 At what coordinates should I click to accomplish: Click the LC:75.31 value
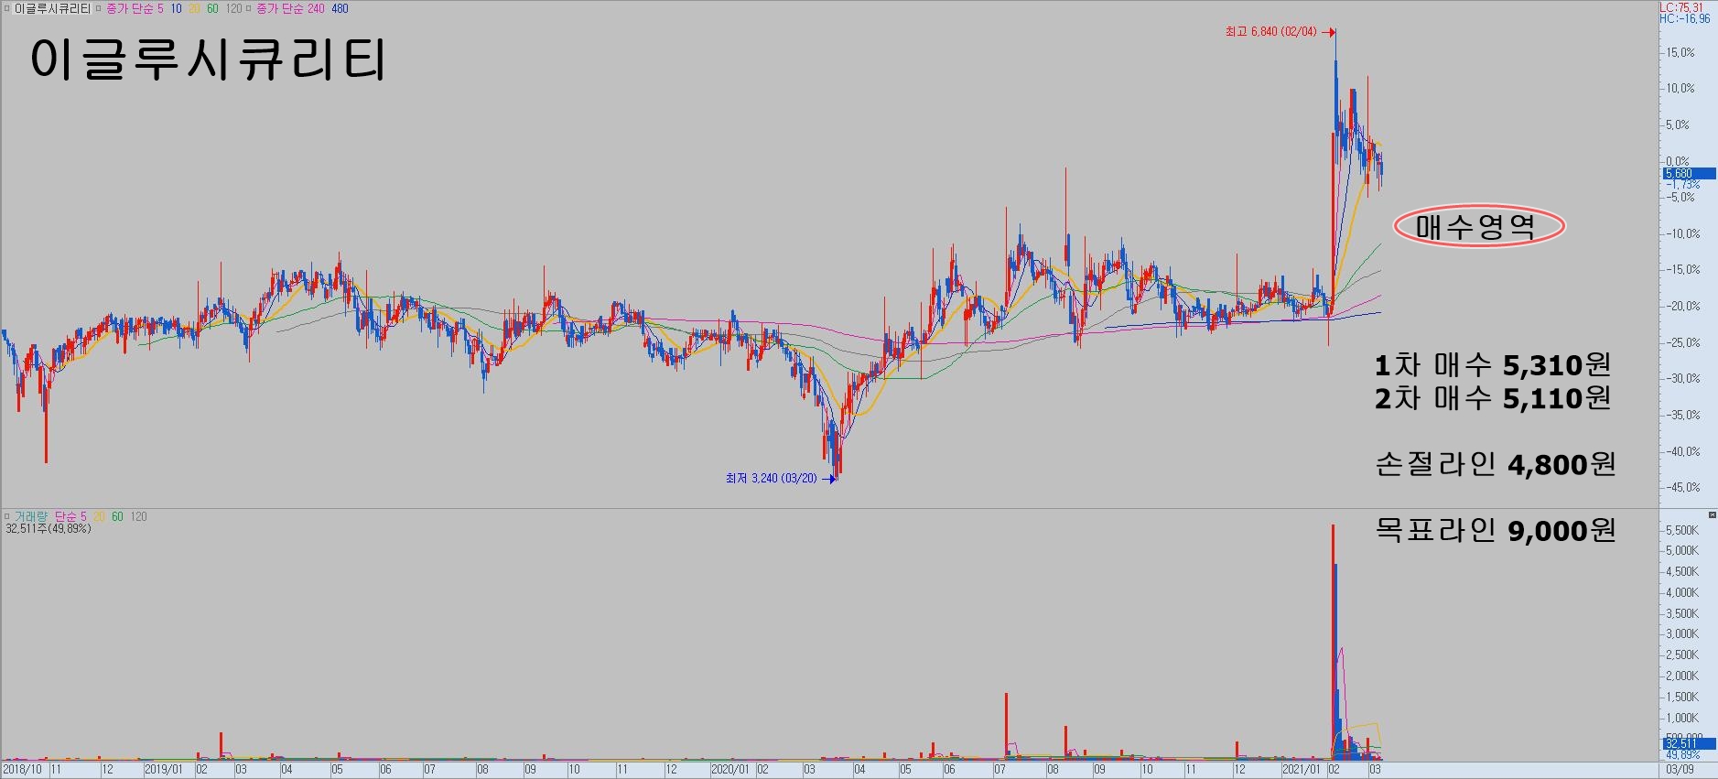click(1682, 7)
